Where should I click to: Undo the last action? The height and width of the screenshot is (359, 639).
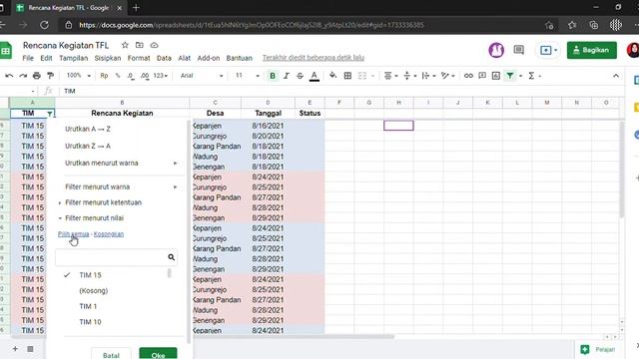pyautogui.click(x=9, y=76)
